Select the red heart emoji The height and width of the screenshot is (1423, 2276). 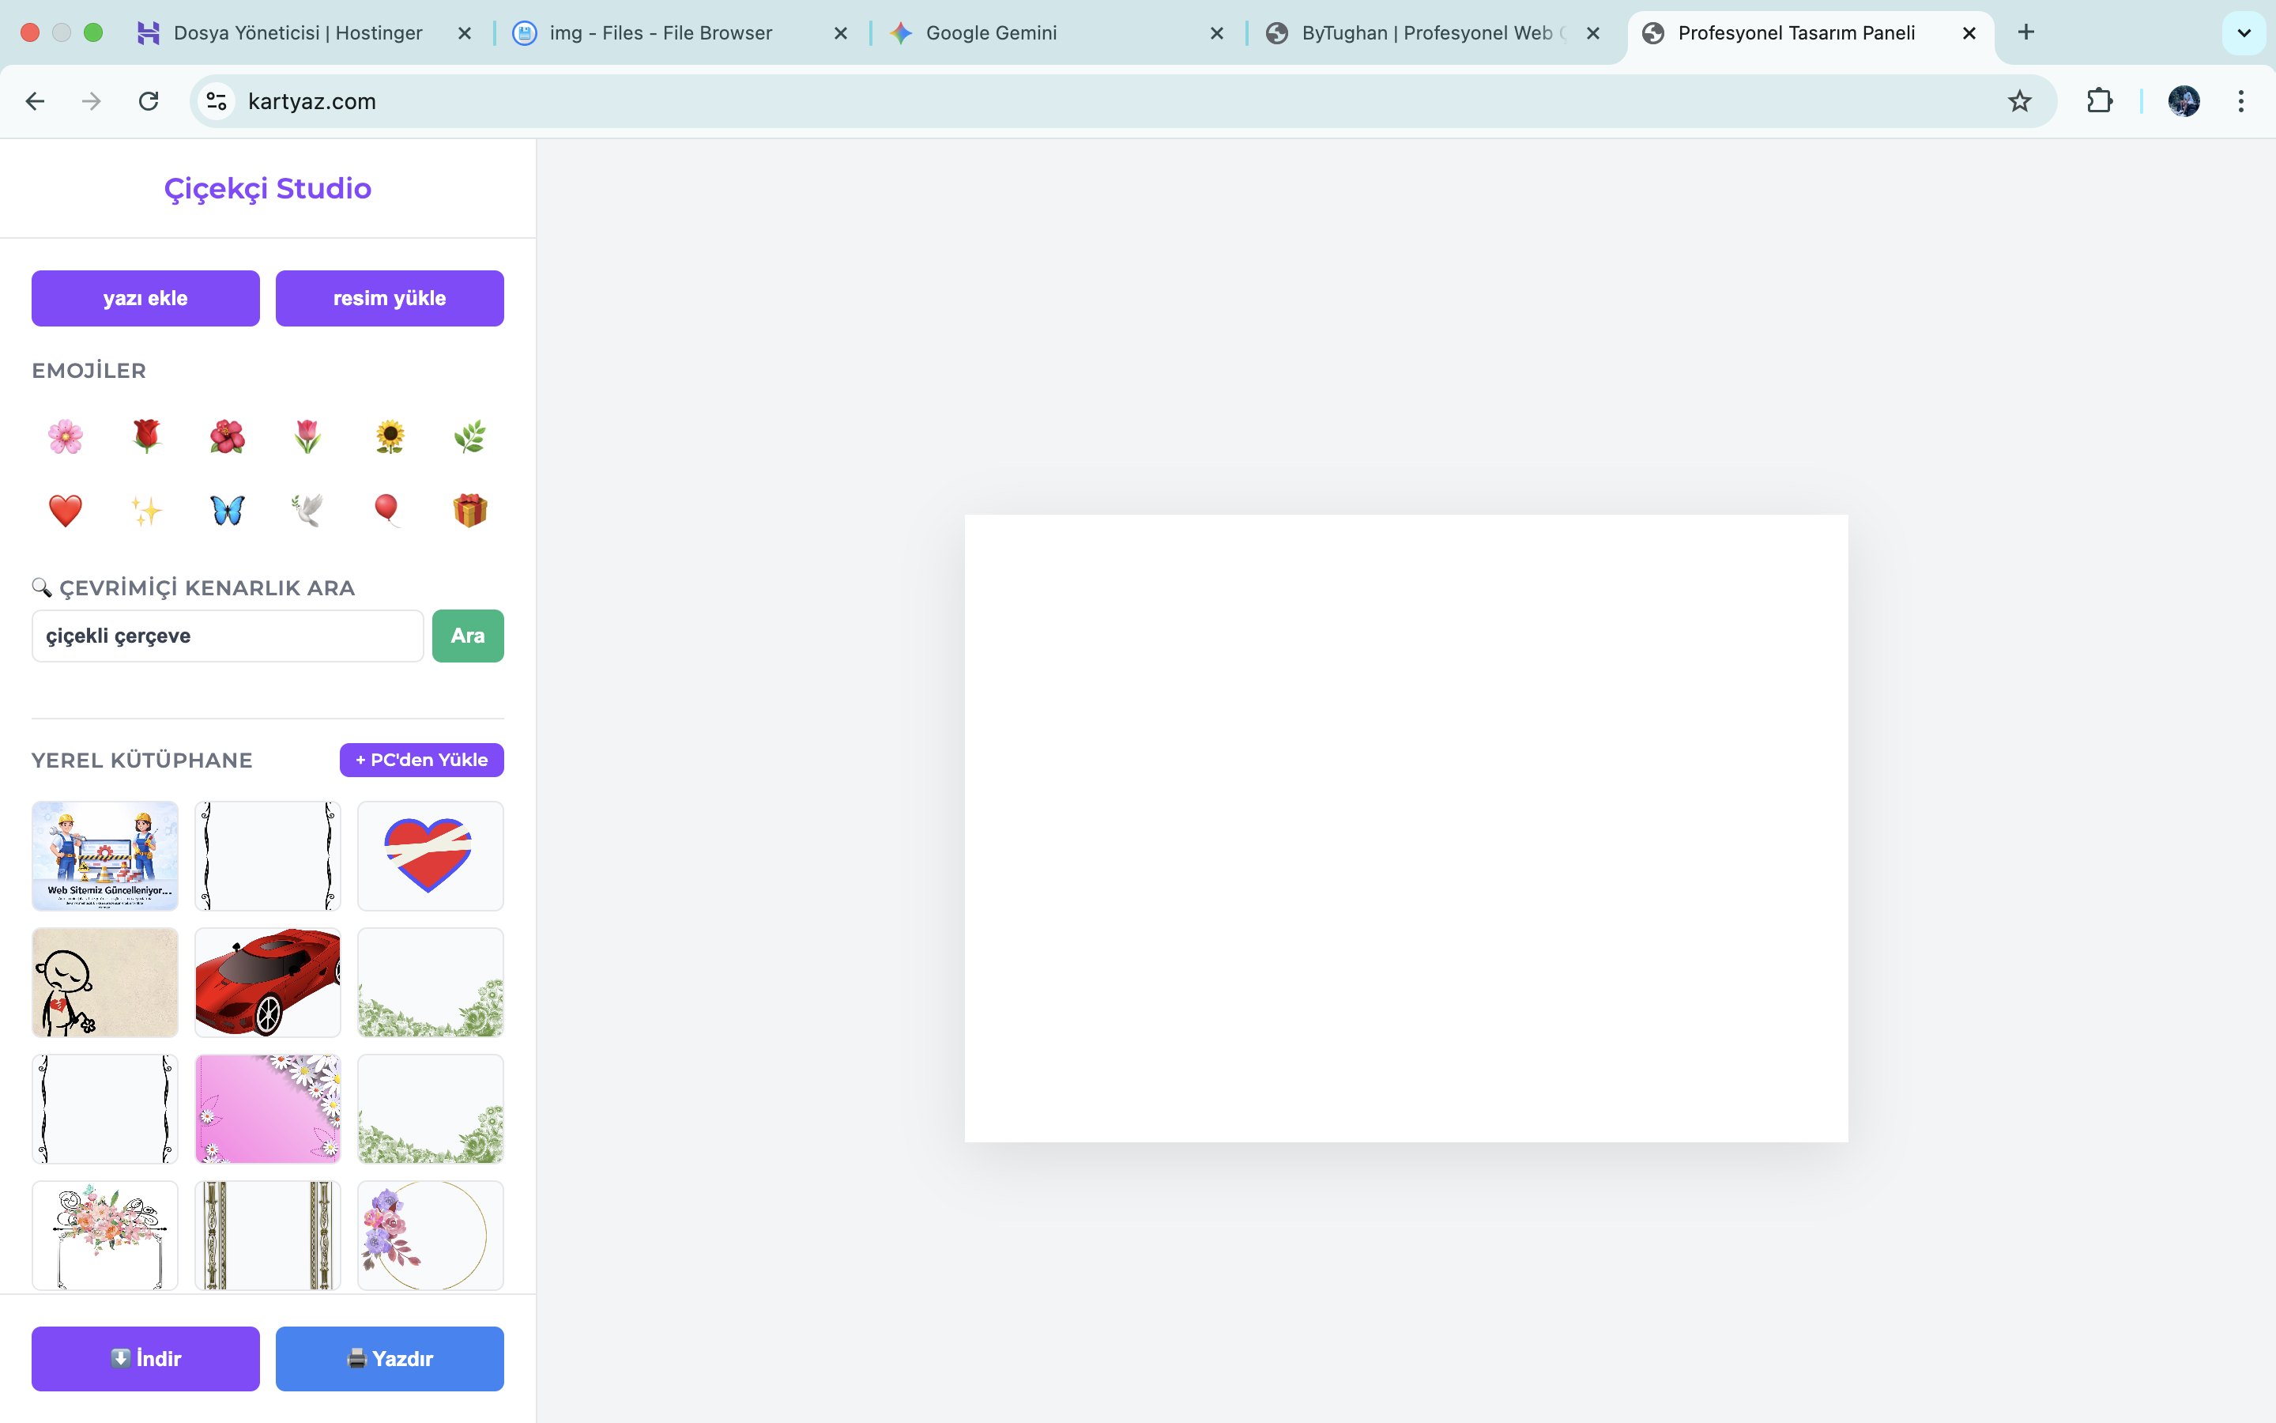click(65, 510)
